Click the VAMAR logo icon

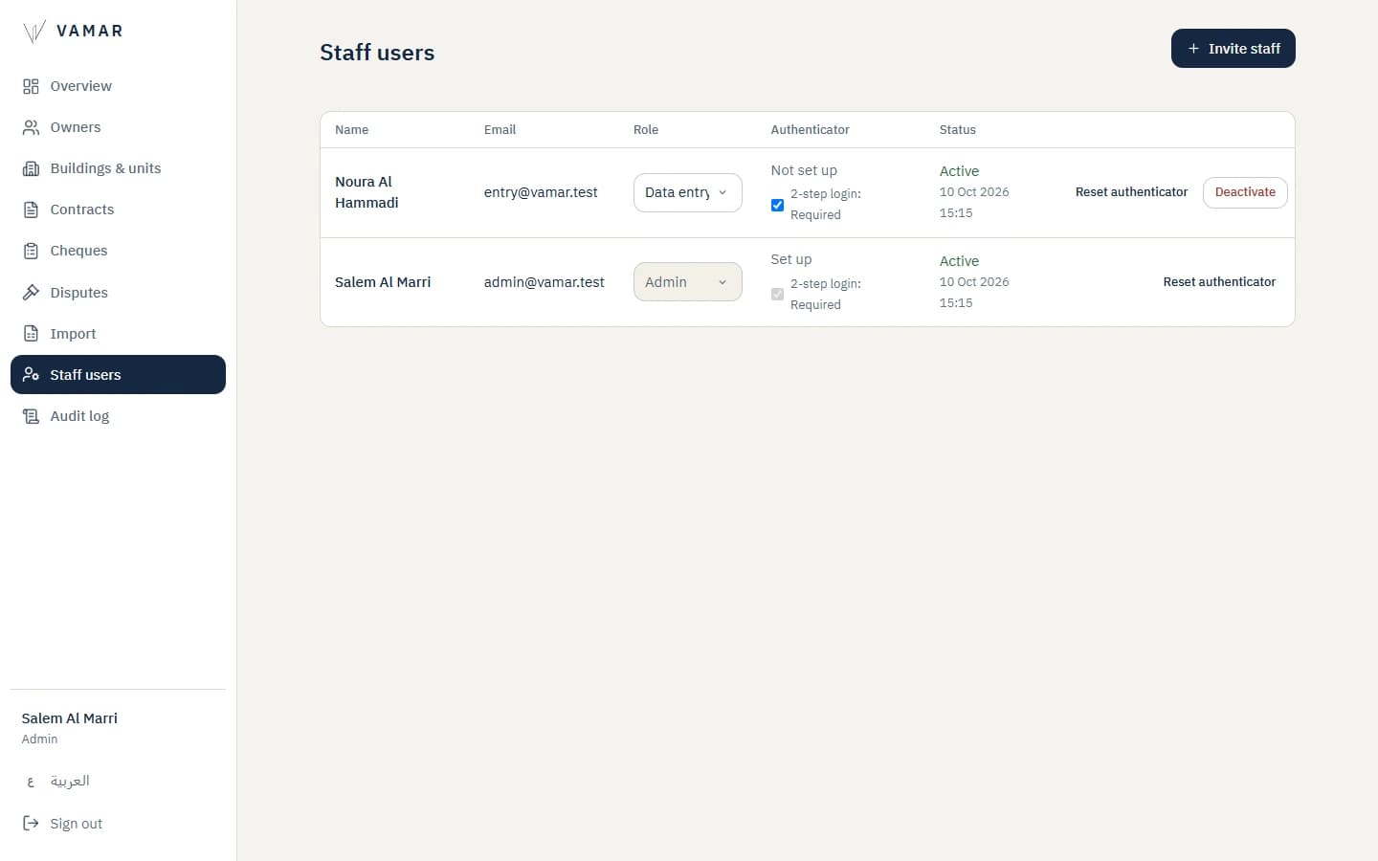click(x=33, y=32)
